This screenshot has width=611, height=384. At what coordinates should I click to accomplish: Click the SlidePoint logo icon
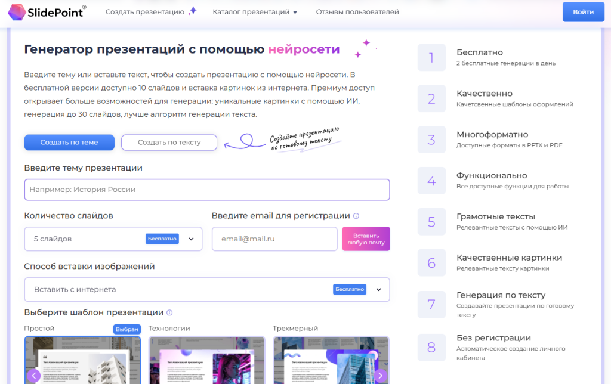tap(18, 12)
